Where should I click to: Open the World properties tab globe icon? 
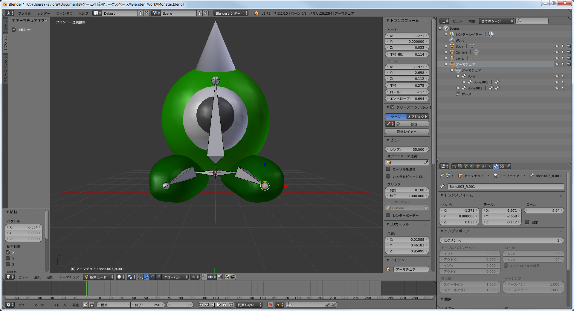pos(472,166)
